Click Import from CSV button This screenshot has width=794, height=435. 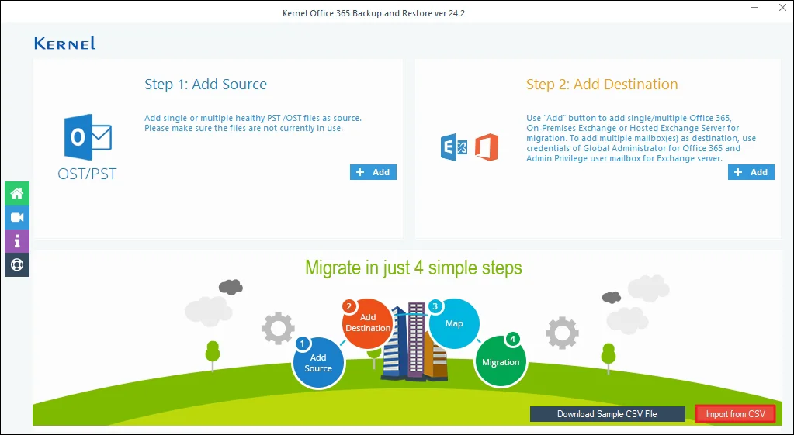(x=735, y=414)
